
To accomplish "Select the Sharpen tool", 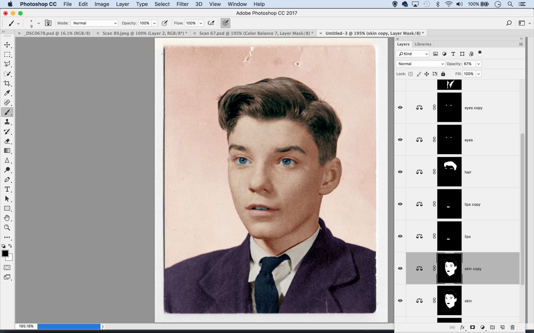I will [x=7, y=160].
